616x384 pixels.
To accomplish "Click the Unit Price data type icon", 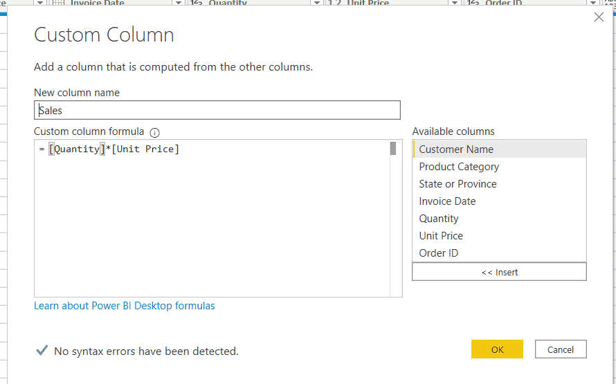I will [x=335, y=3].
